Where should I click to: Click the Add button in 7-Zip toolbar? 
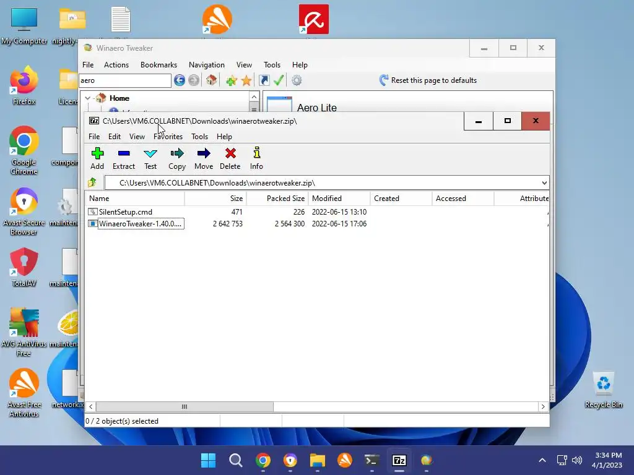(97, 158)
